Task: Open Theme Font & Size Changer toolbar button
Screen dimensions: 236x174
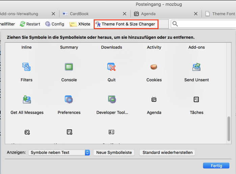Action: coord(125,24)
